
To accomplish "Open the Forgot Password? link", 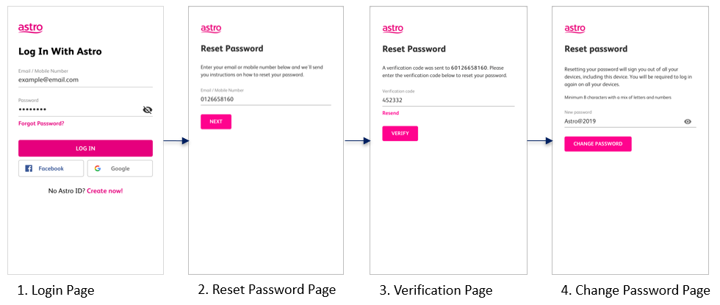I will (x=41, y=123).
